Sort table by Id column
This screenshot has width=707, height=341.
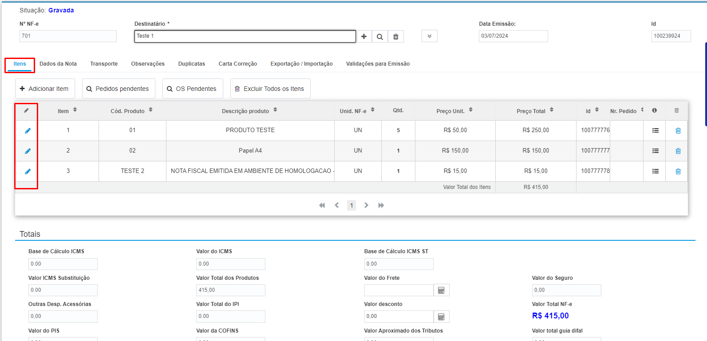[x=597, y=110]
